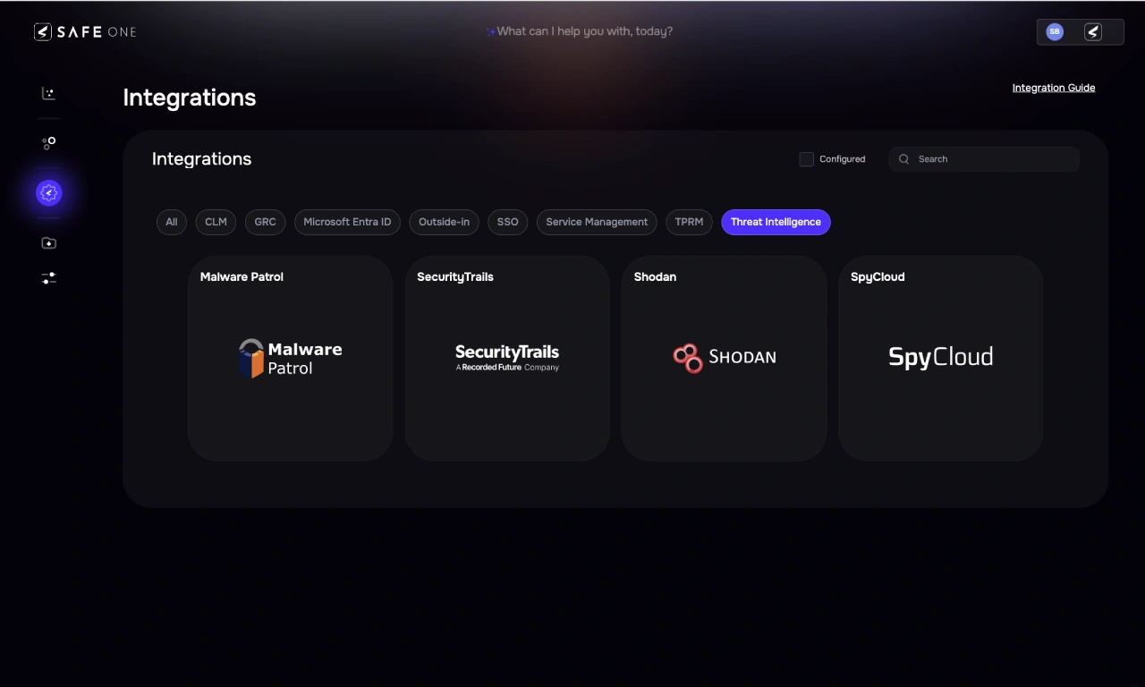Click the Shodan logo

(725, 358)
